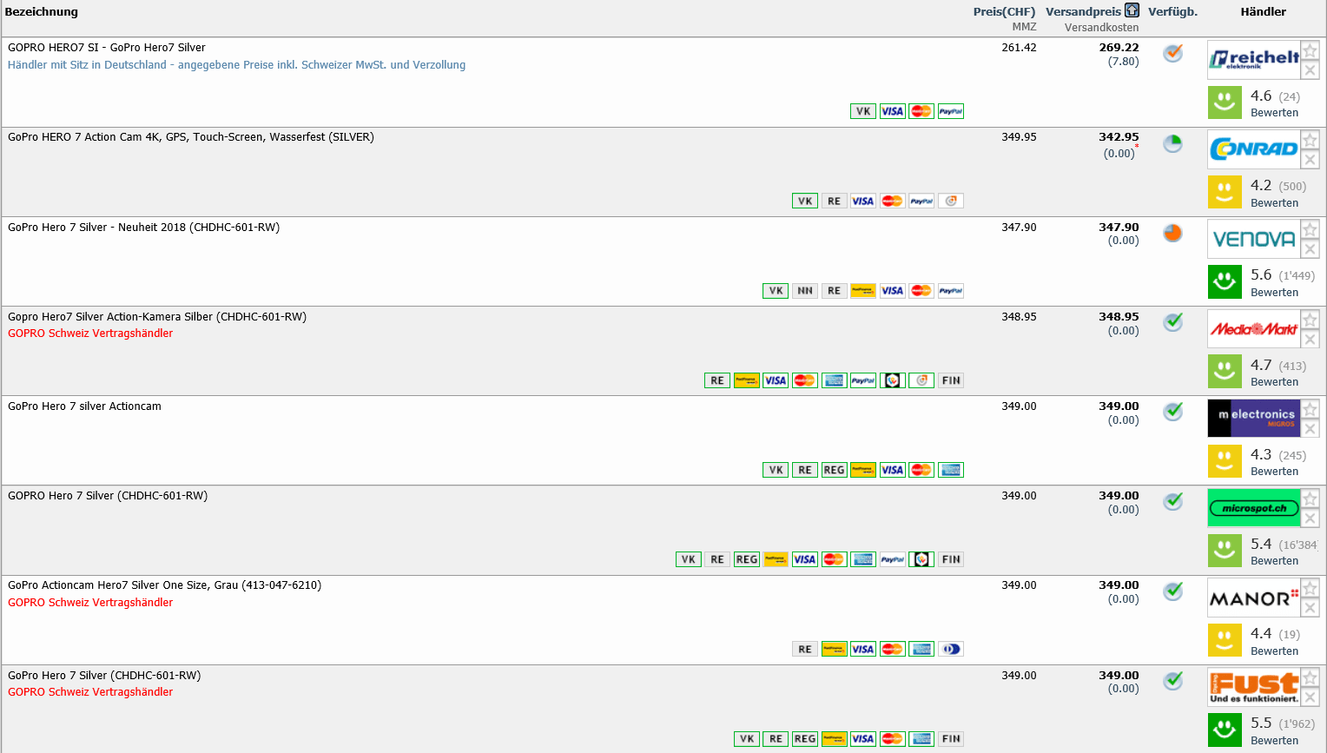Hide the MediaMarkt dealer with the X

pos(1310,340)
